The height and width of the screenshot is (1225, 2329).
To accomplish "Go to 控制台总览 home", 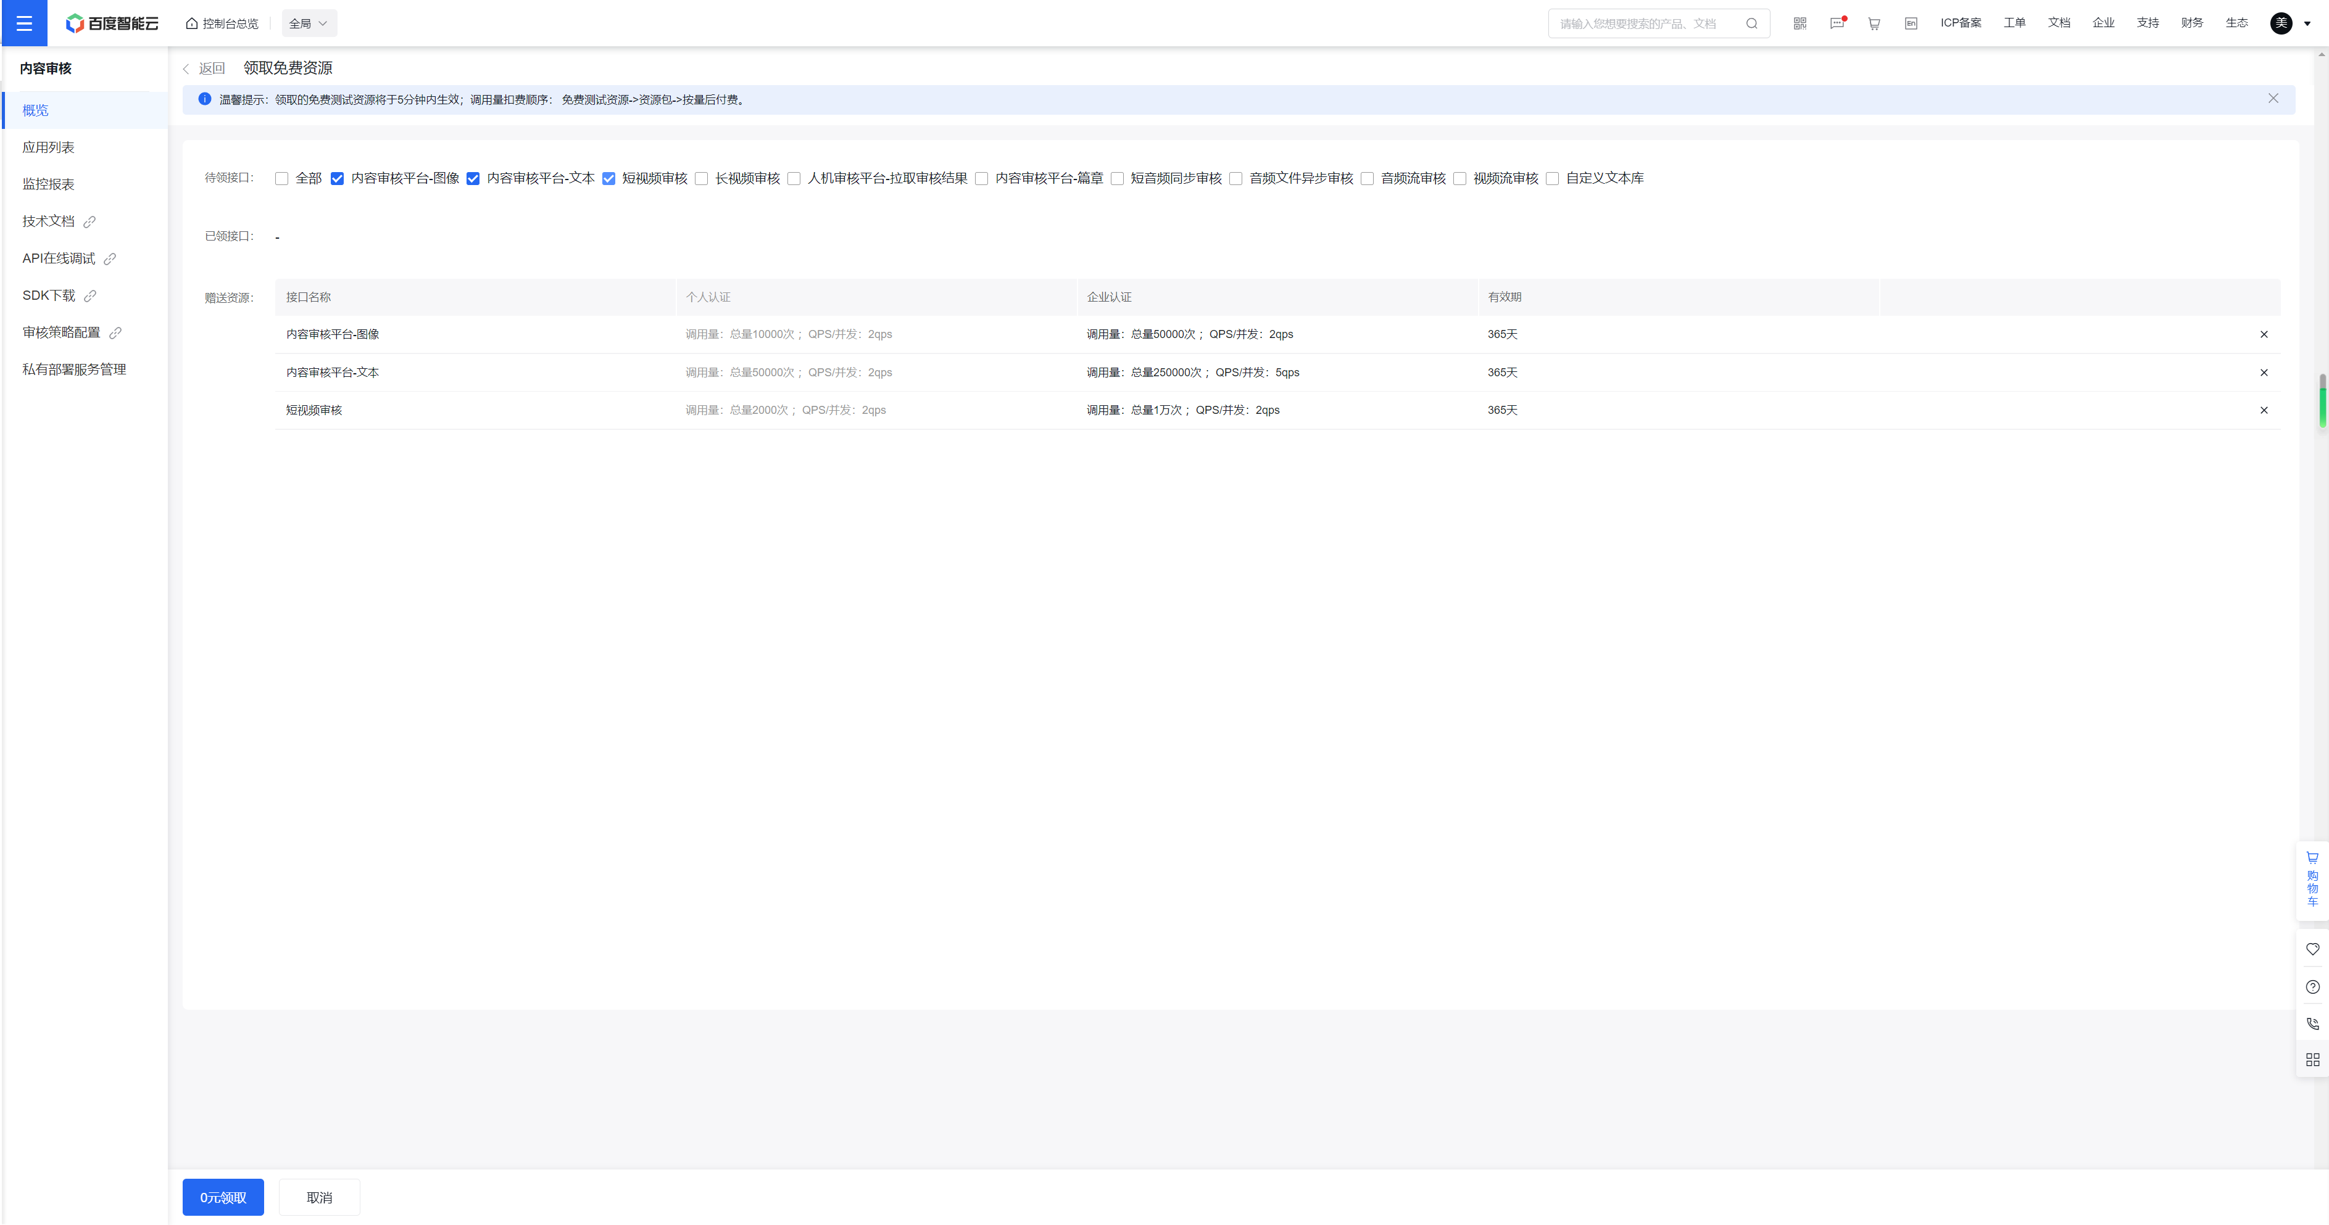I will pos(222,23).
